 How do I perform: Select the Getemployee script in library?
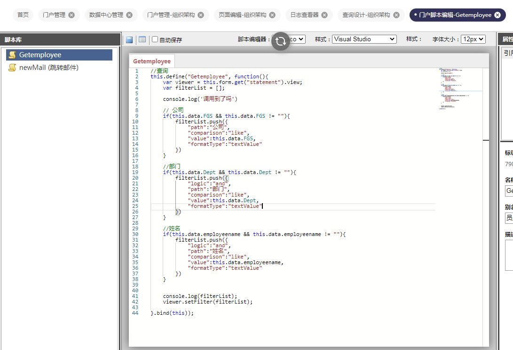(x=40, y=55)
